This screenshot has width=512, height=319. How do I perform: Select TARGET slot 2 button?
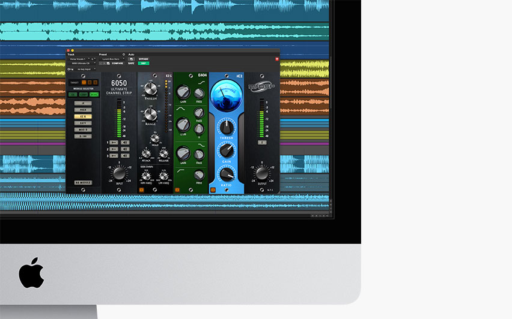click(90, 82)
